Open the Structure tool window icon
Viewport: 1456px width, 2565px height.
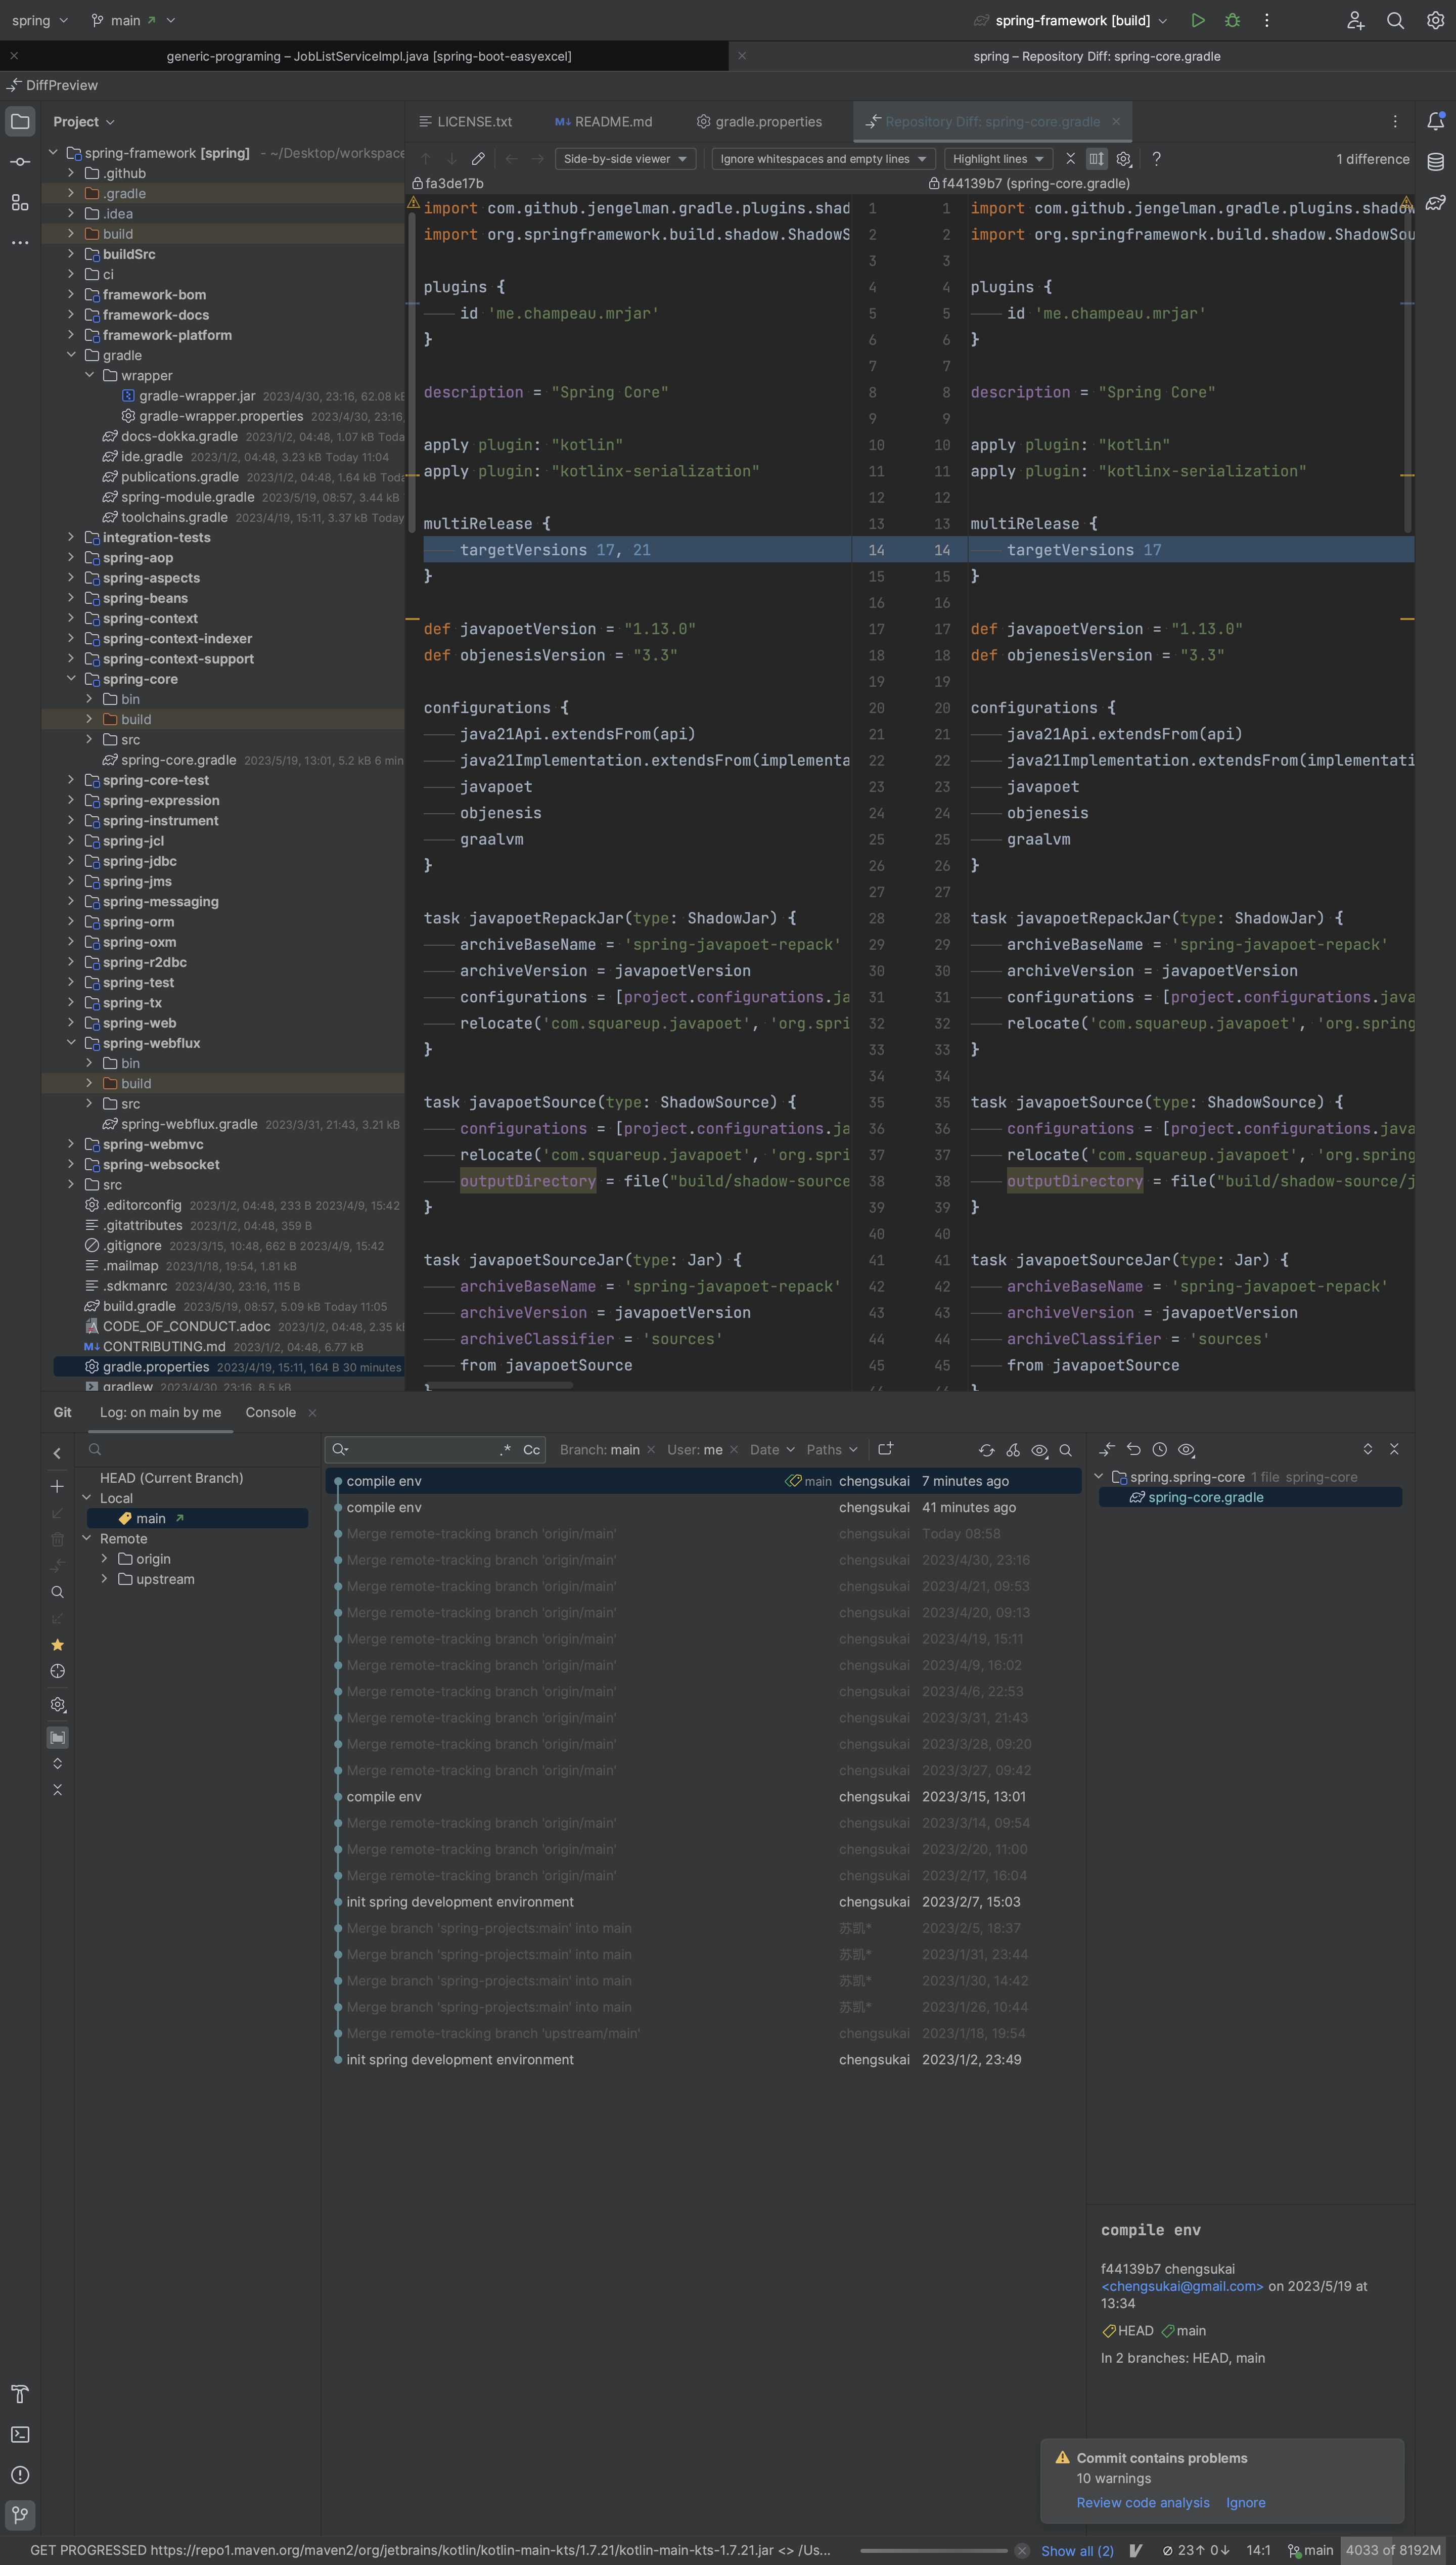coord(20,202)
